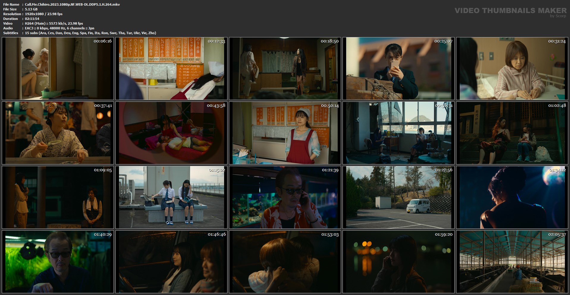
Task: Click the thumbnail stamped 01:34:12
Action: (512, 197)
